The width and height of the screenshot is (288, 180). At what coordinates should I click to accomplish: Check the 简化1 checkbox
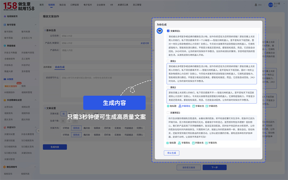[x=168, y=61]
